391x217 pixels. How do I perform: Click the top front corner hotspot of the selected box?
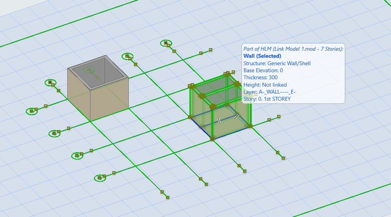[x=213, y=107]
